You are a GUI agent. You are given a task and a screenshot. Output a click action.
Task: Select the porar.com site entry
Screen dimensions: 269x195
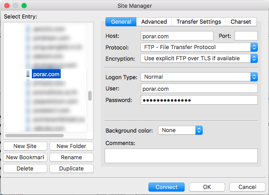46,74
